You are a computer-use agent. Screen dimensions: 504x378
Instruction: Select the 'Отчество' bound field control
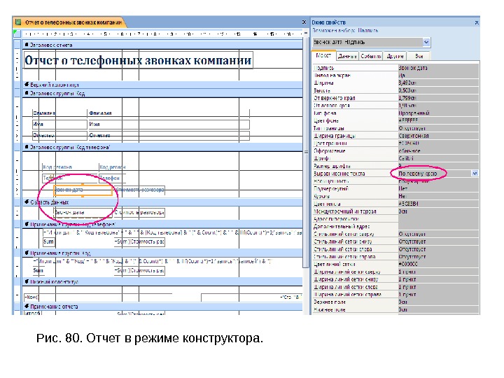coord(169,135)
